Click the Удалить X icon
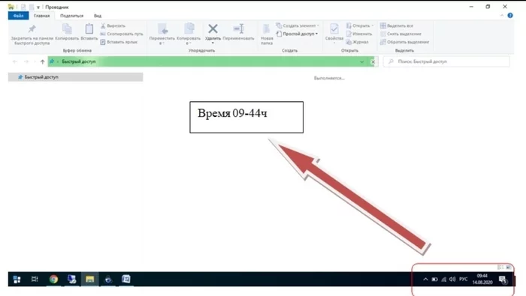The width and height of the screenshot is (526, 296). (213, 28)
